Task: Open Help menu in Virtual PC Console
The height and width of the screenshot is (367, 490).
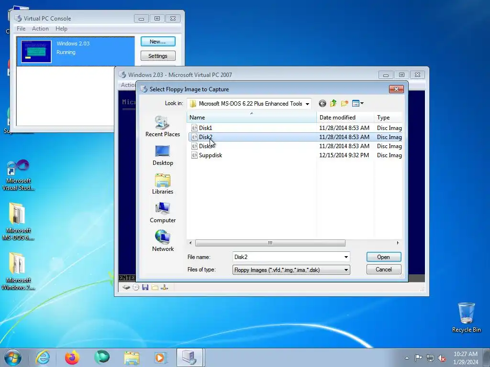Action: point(61,28)
